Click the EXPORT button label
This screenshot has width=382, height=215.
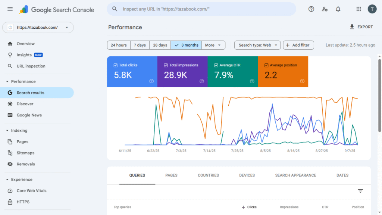point(365,27)
